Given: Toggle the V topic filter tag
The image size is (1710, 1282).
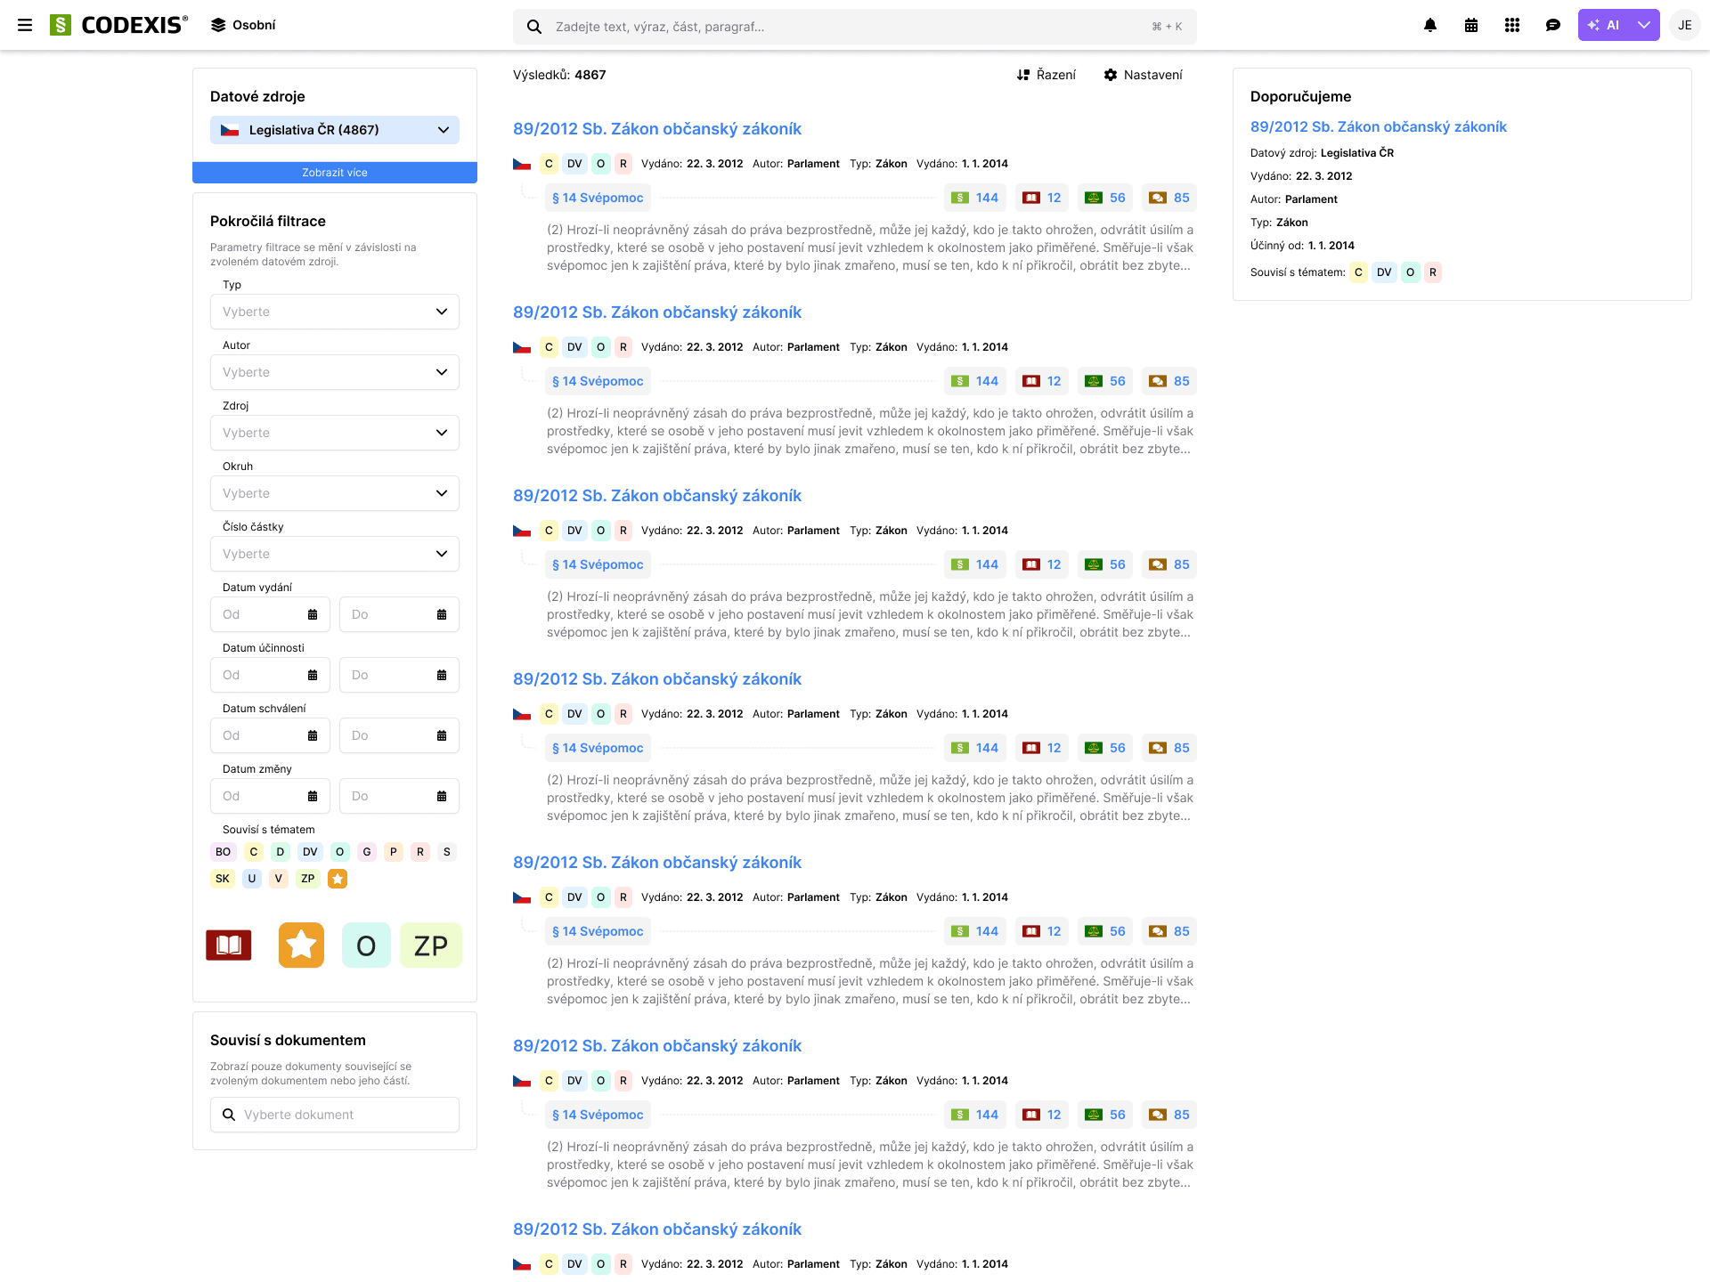Looking at the screenshot, I should (279, 879).
